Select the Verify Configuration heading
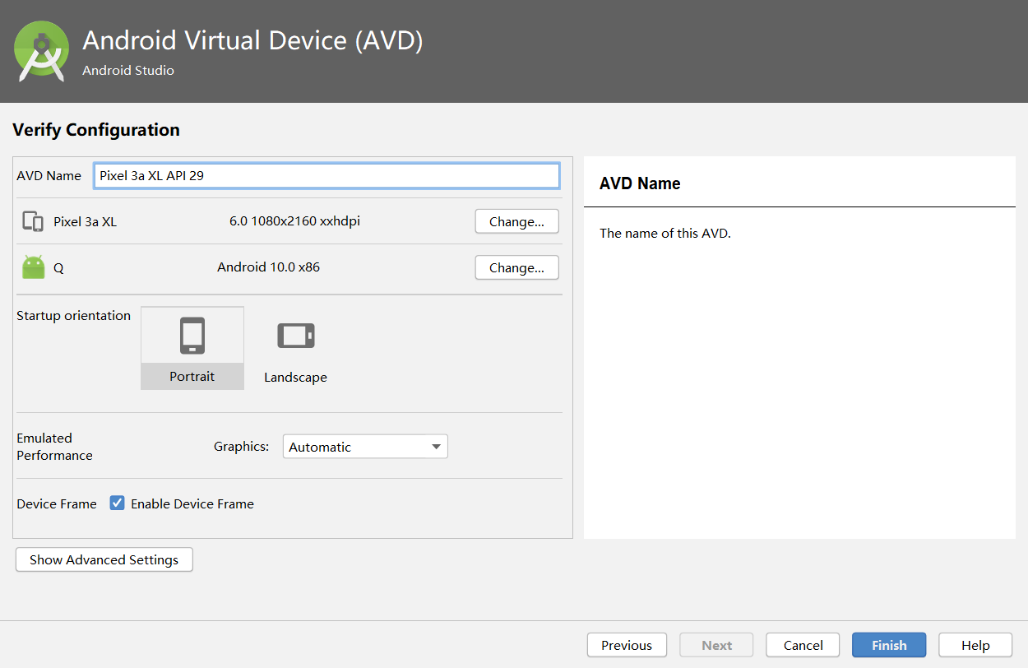This screenshot has width=1028, height=668. [x=95, y=130]
